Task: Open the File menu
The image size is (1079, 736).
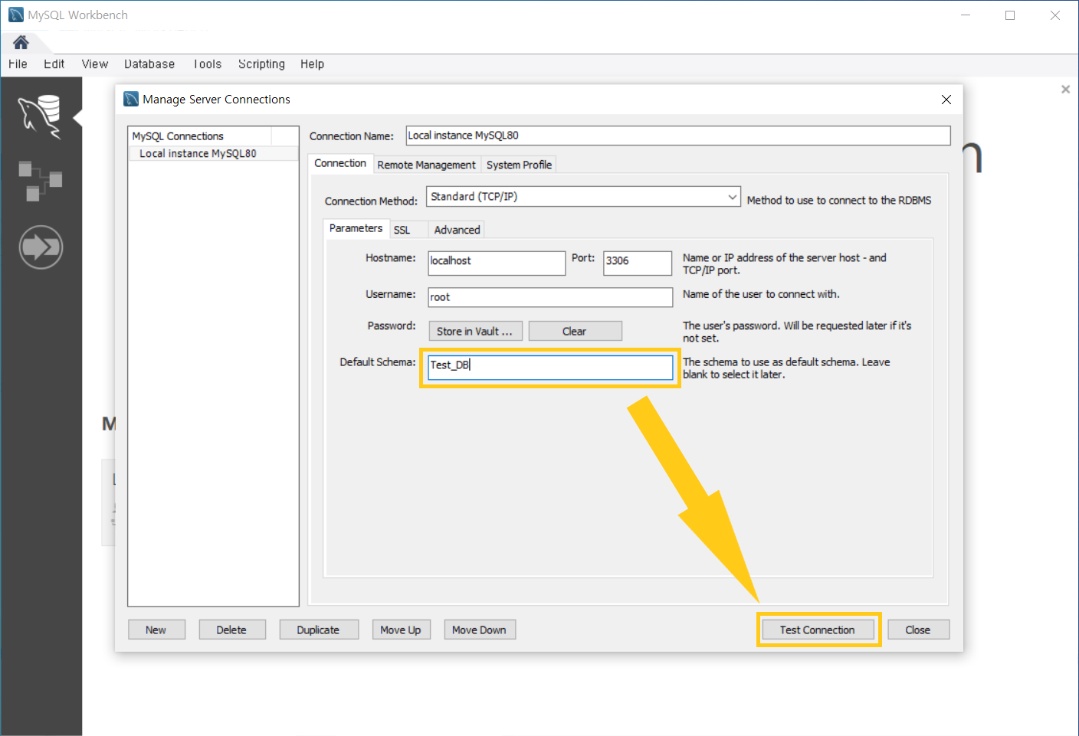Action: point(18,64)
